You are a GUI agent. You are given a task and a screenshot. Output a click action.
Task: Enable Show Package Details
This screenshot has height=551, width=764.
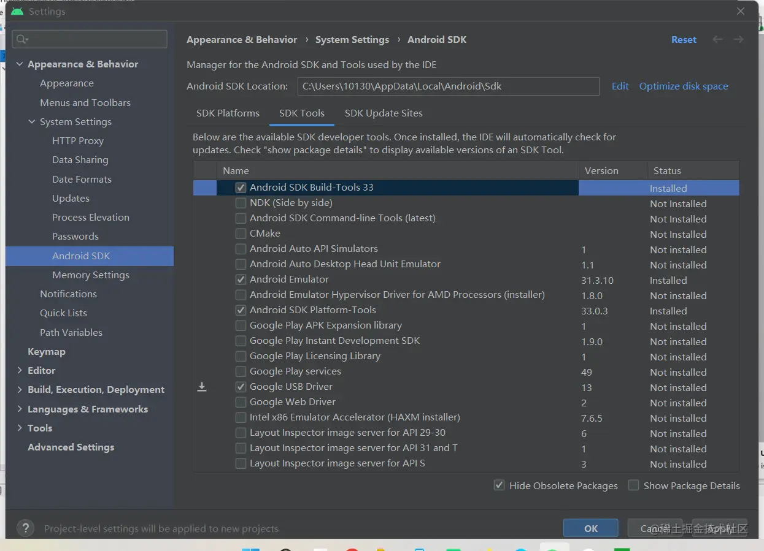(634, 485)
